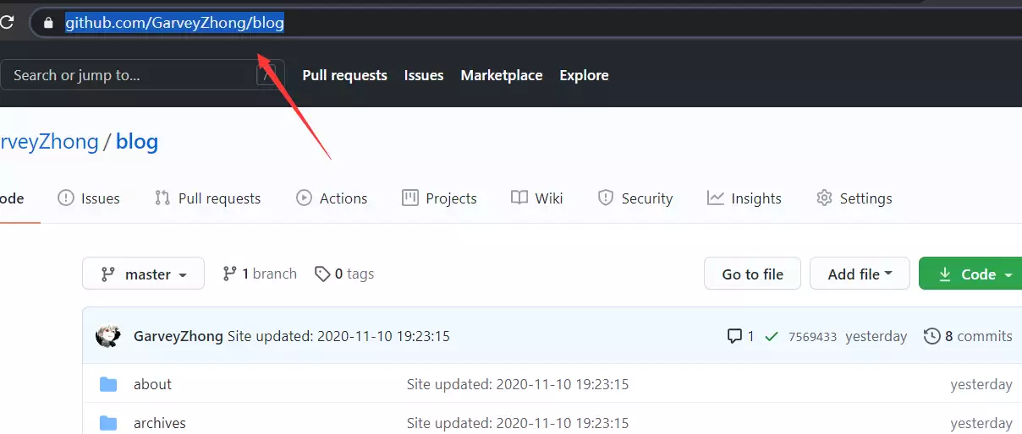The width and height of the screenshot is (1022, 434).
Task: Open the repository Settings tab
Action: [x=854, y=198]
